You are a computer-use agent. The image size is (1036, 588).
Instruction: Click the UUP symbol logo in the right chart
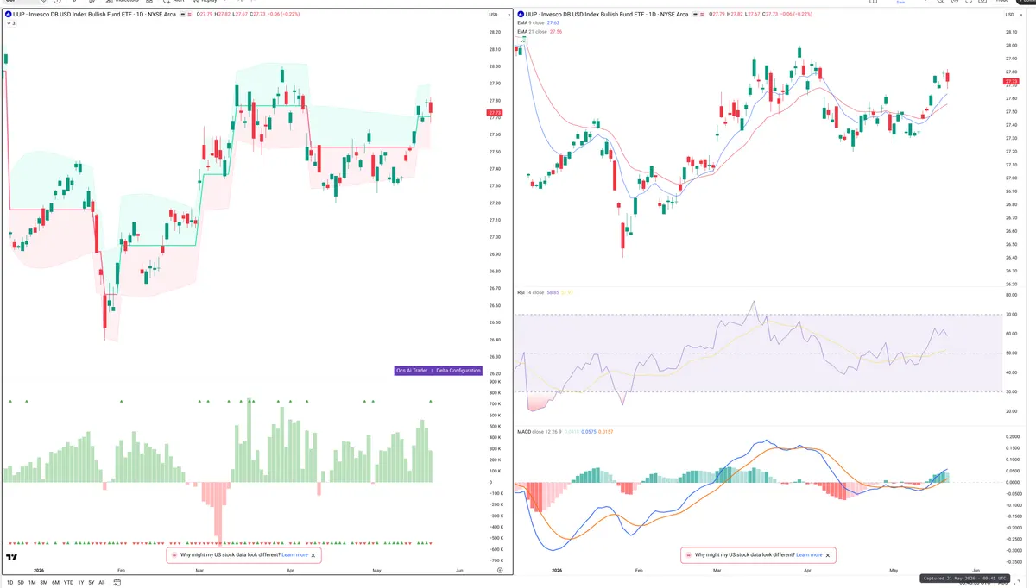click(520, 15)
